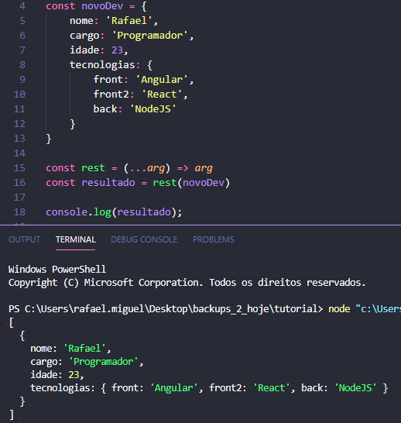Switch to the OUTPUT panel tab
The image size is (401, 423).
[24, 239]
